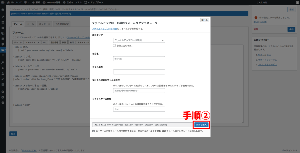Enable the 必須入力の項目 checkbox

(x=115, y=46)
